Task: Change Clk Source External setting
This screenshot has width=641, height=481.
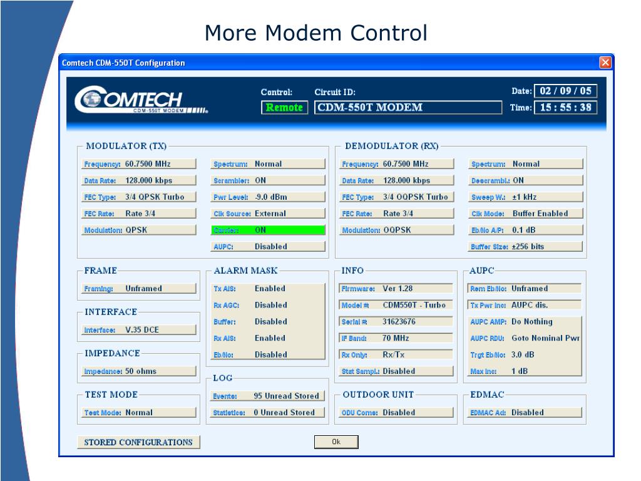Action: click(x=268, y=214)
